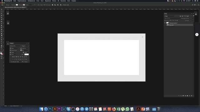Open the language dropdown in Character panel
This screenshot has height=112, width=200.
16,62
